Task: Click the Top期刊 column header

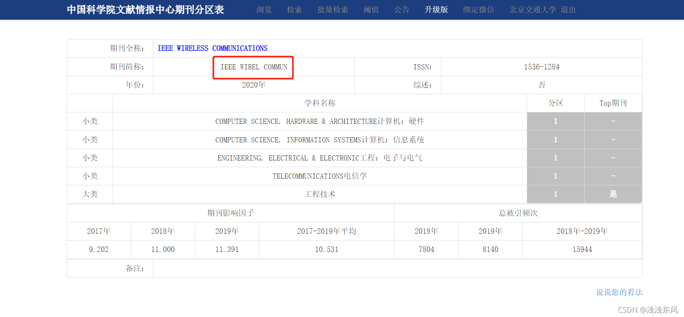Action: 613,103
